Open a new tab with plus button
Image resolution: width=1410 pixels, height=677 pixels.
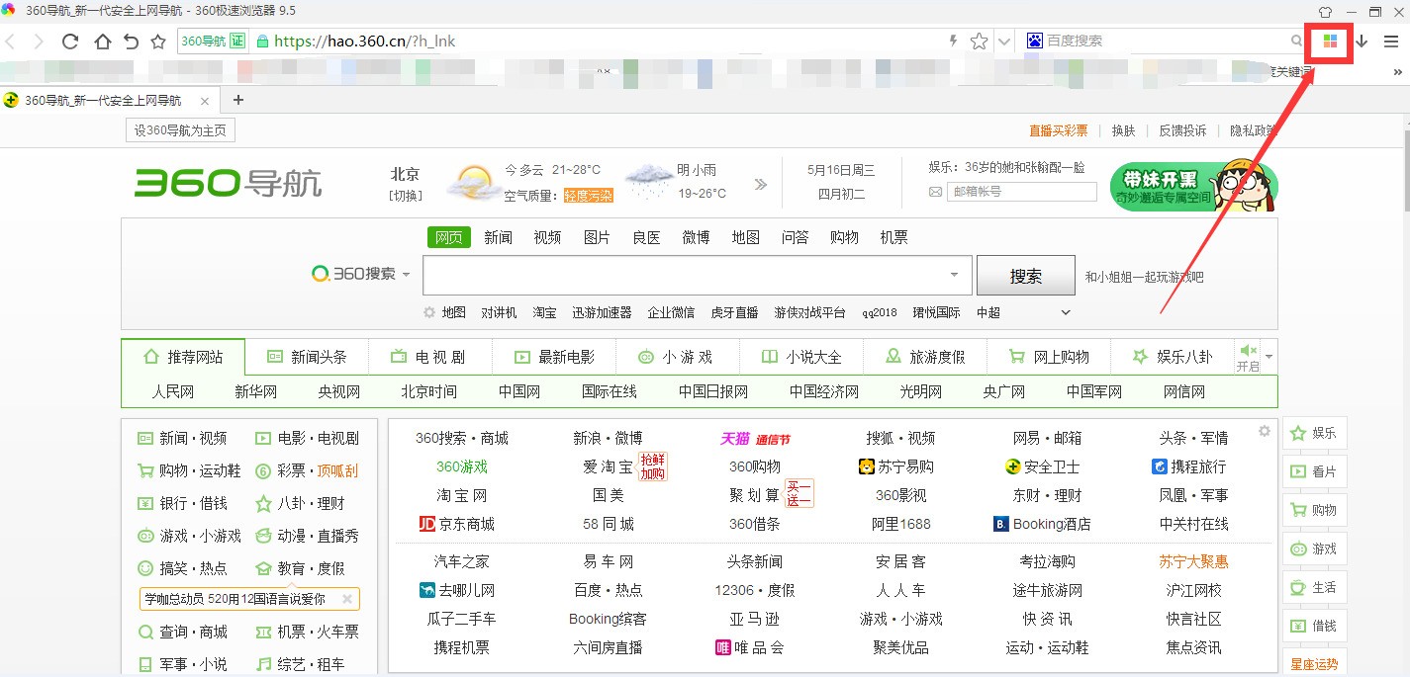tap(237, 100)
